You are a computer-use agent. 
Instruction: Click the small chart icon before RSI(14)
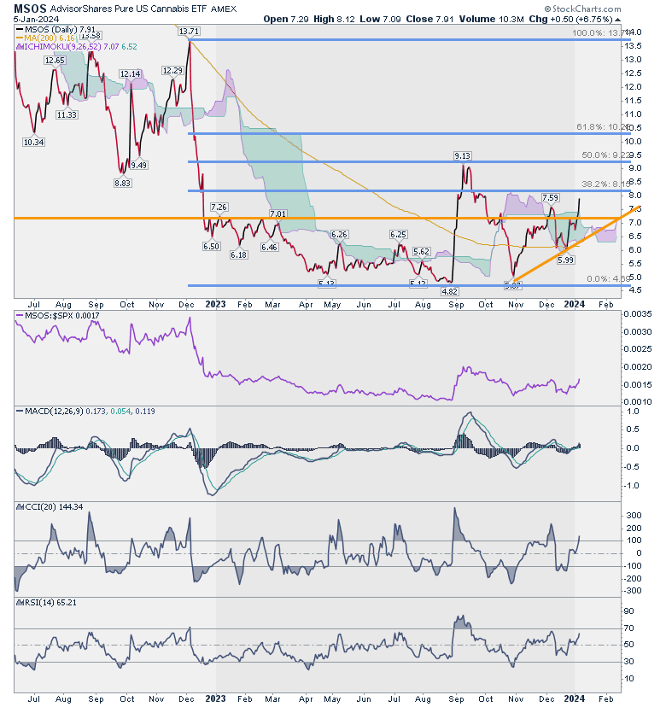19,602
